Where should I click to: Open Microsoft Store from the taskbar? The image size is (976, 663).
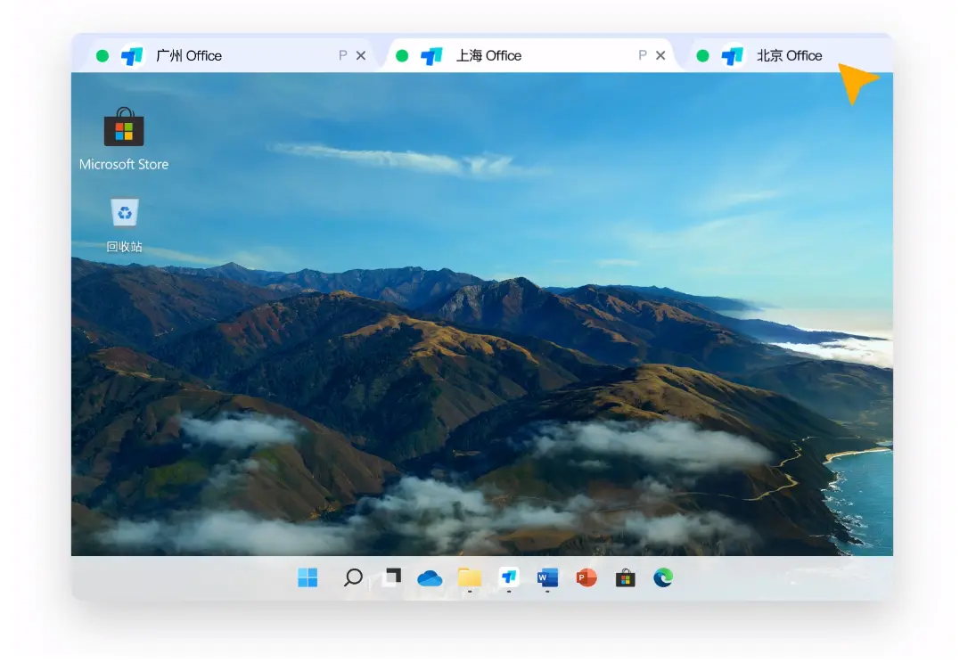pos(626,578)
